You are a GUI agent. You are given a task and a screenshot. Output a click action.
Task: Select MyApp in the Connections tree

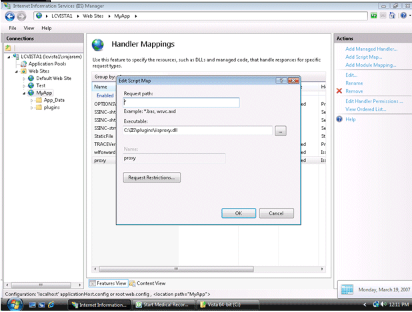coord(44,93)
